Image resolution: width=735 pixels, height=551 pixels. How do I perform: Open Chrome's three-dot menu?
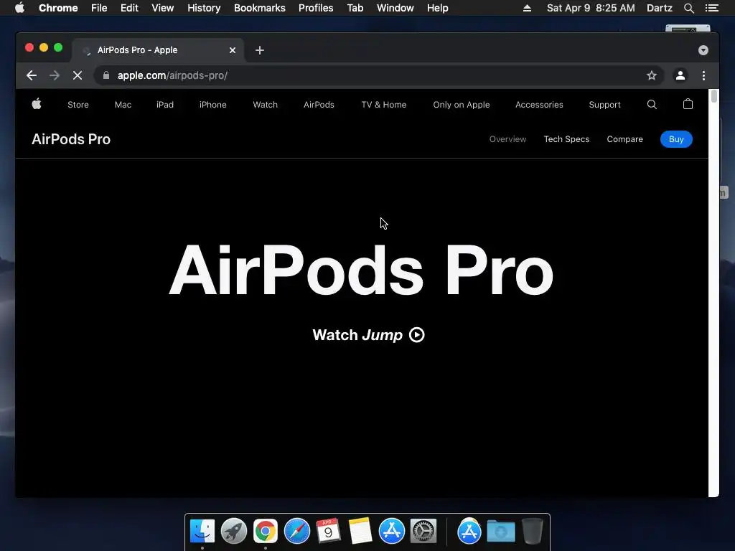click(703, 75)
